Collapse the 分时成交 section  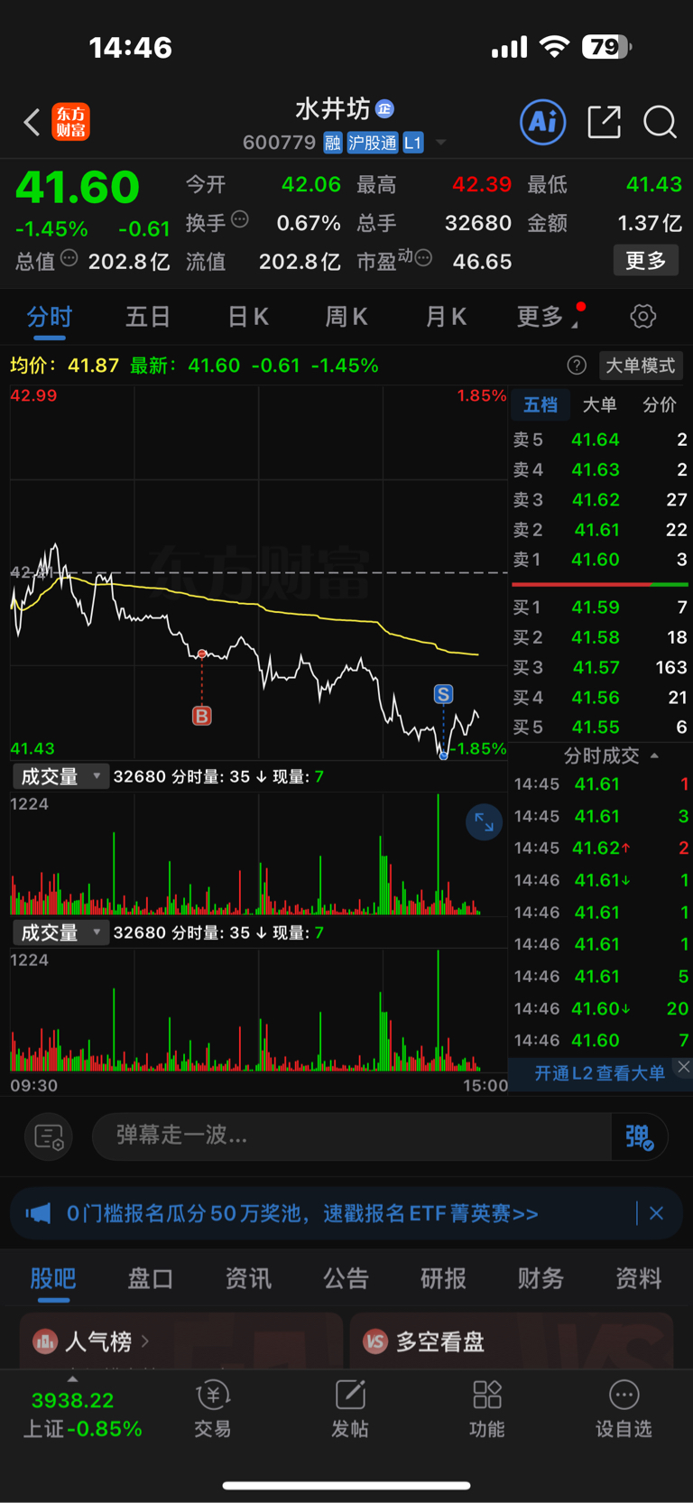pos(611,756)
